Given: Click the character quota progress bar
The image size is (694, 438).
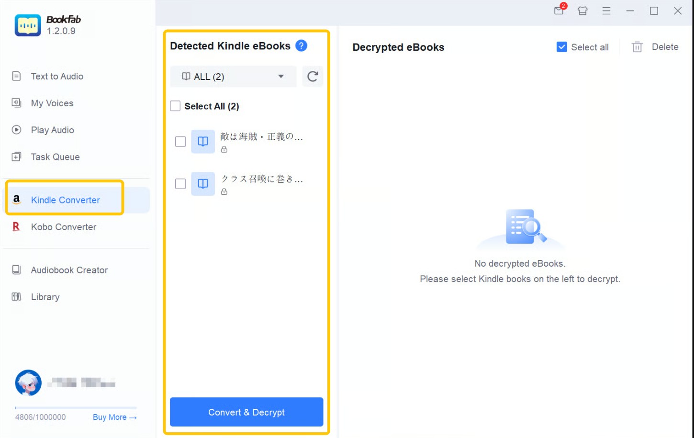Looking at the screenshot, I should 76,408.
